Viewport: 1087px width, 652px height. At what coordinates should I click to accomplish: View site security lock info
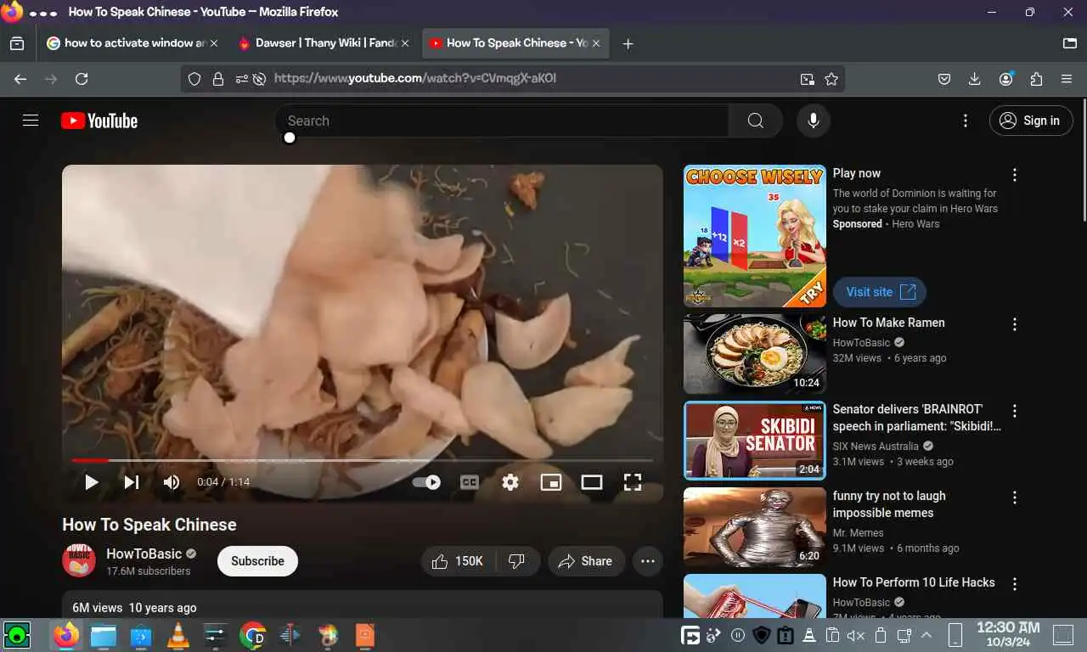(x=218, y=79)
